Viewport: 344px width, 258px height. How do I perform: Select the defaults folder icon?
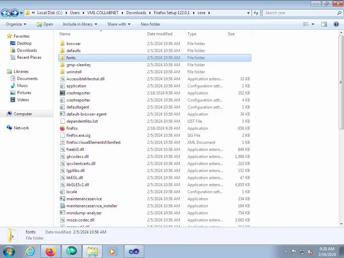pyautogui.click(x=62, y=50)
